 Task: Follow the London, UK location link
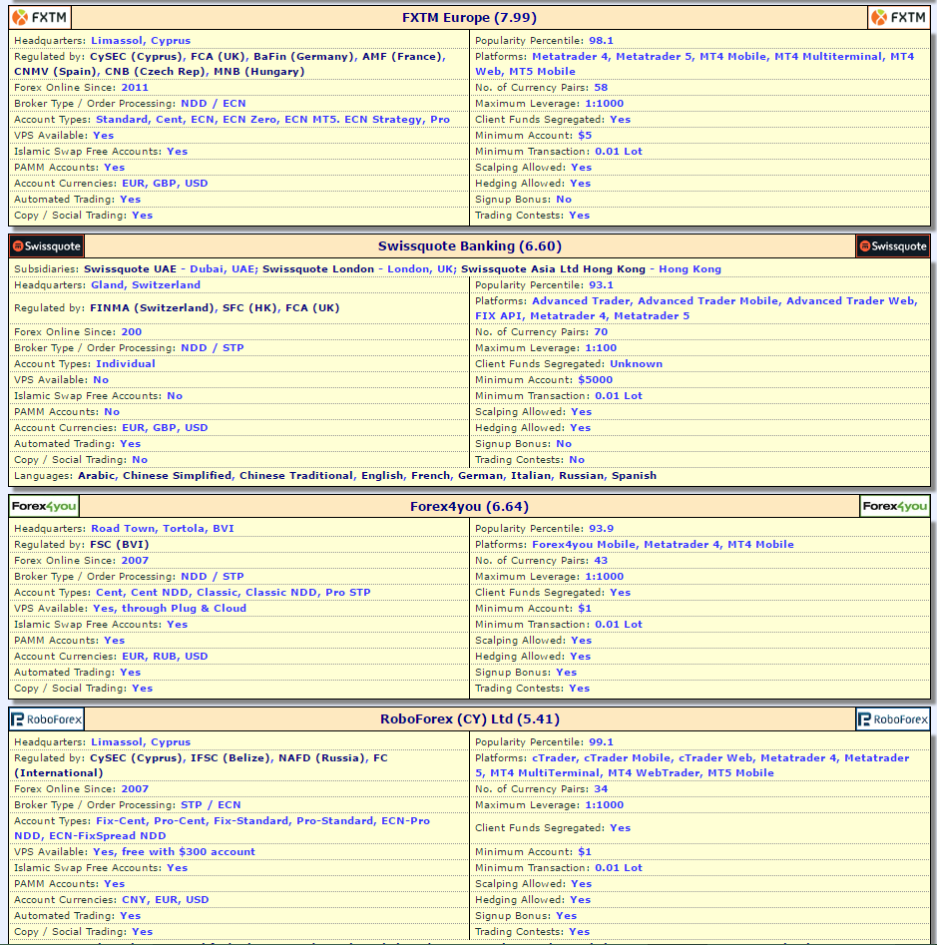coord(420,268)
